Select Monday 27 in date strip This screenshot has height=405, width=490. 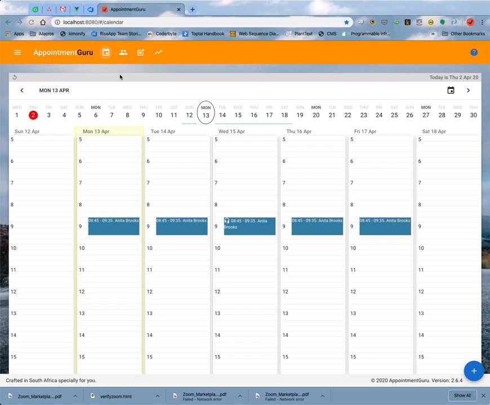pyautogui.click(x=426, y=112)
